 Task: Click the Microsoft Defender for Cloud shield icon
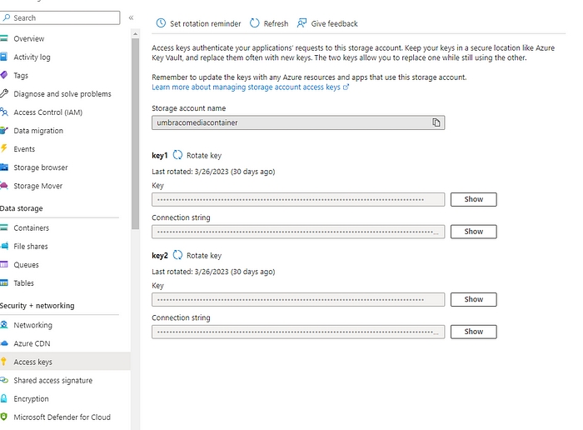(3, 417)
